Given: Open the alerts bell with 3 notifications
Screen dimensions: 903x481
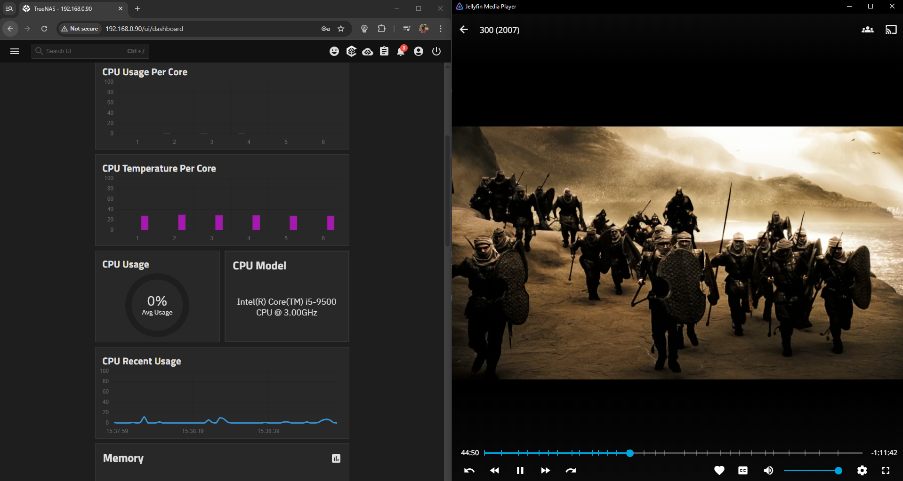Looking at the screenshot, I should pos(401,51).
